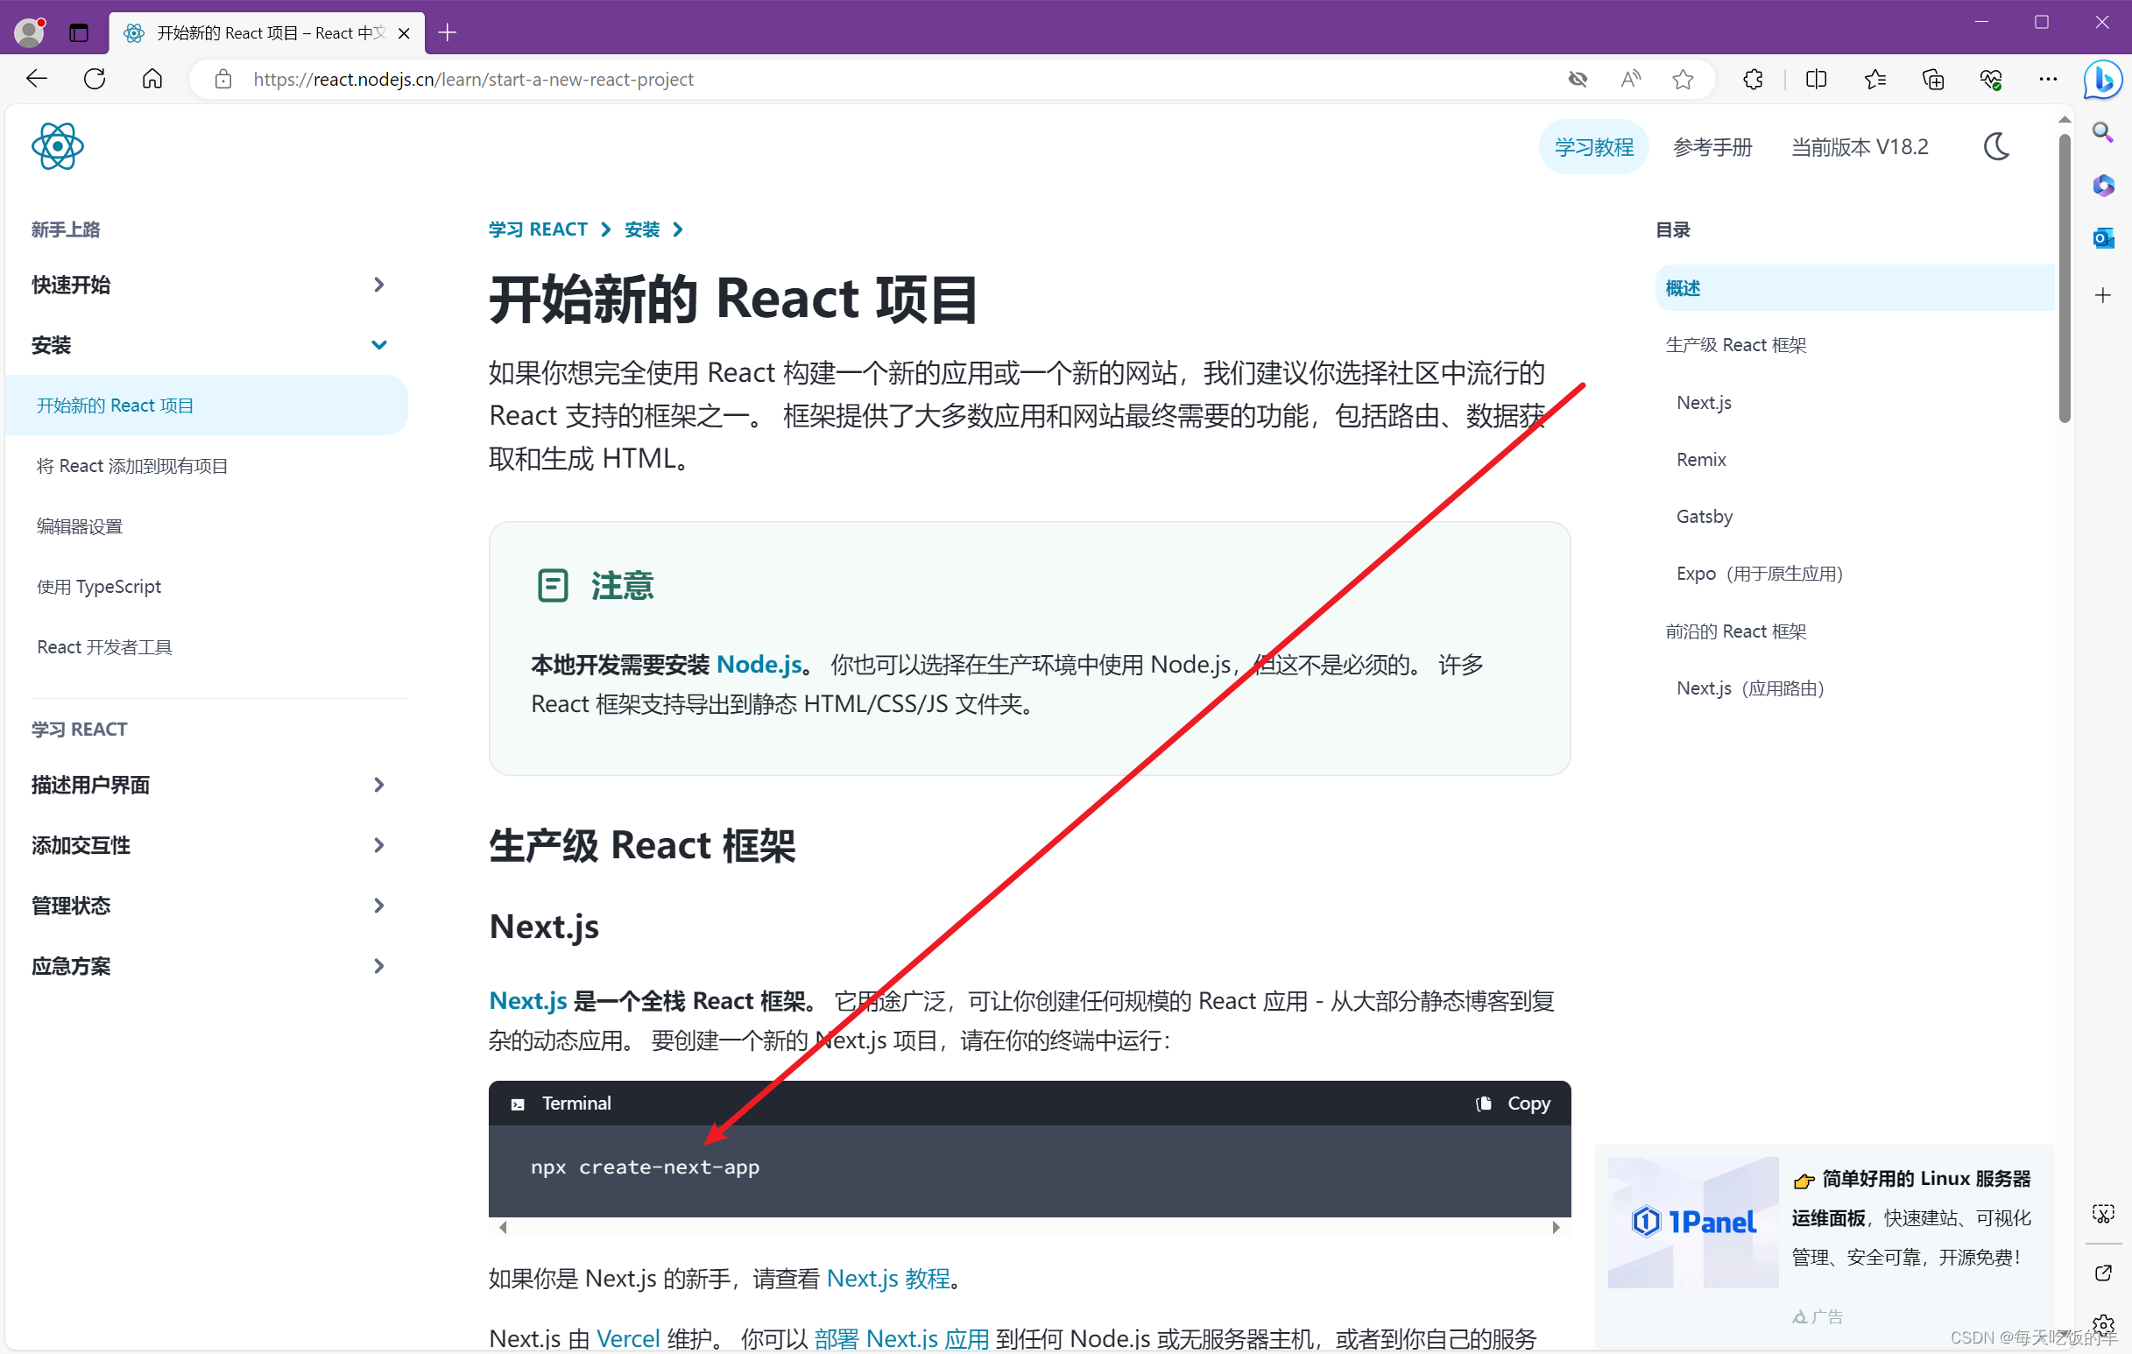The width and height of the screenshot is (2132, 1354).
Task: Open the 使用 TypeScript page
Action: click(99, 586)
